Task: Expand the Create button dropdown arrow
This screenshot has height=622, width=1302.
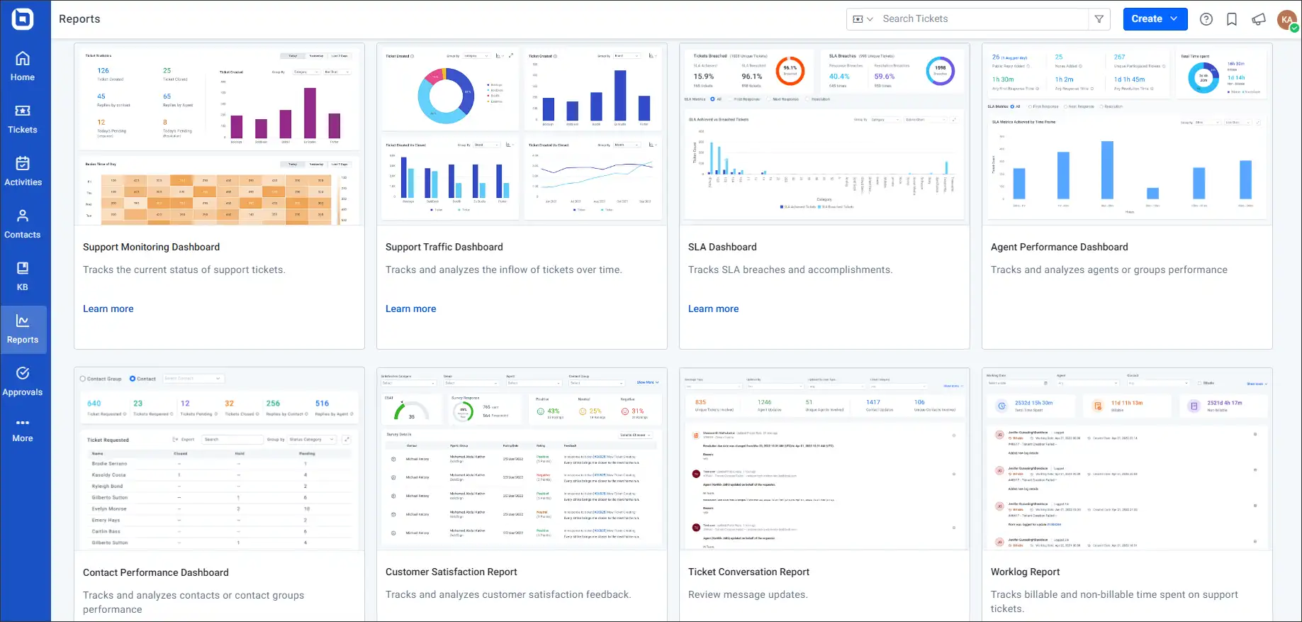Action: (1174, 19)
